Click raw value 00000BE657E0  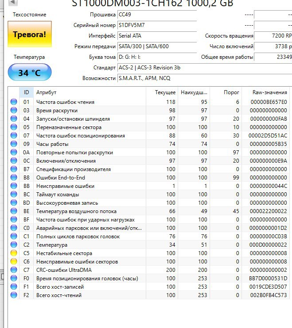[x=269, y=102]
